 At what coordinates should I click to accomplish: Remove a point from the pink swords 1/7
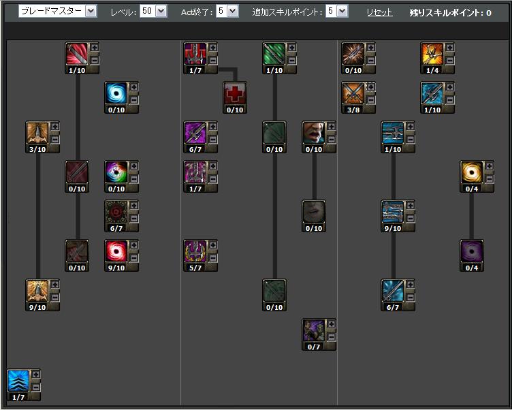pos(213,178)
